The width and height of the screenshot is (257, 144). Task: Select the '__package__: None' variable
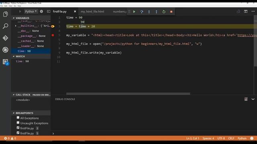31,36
